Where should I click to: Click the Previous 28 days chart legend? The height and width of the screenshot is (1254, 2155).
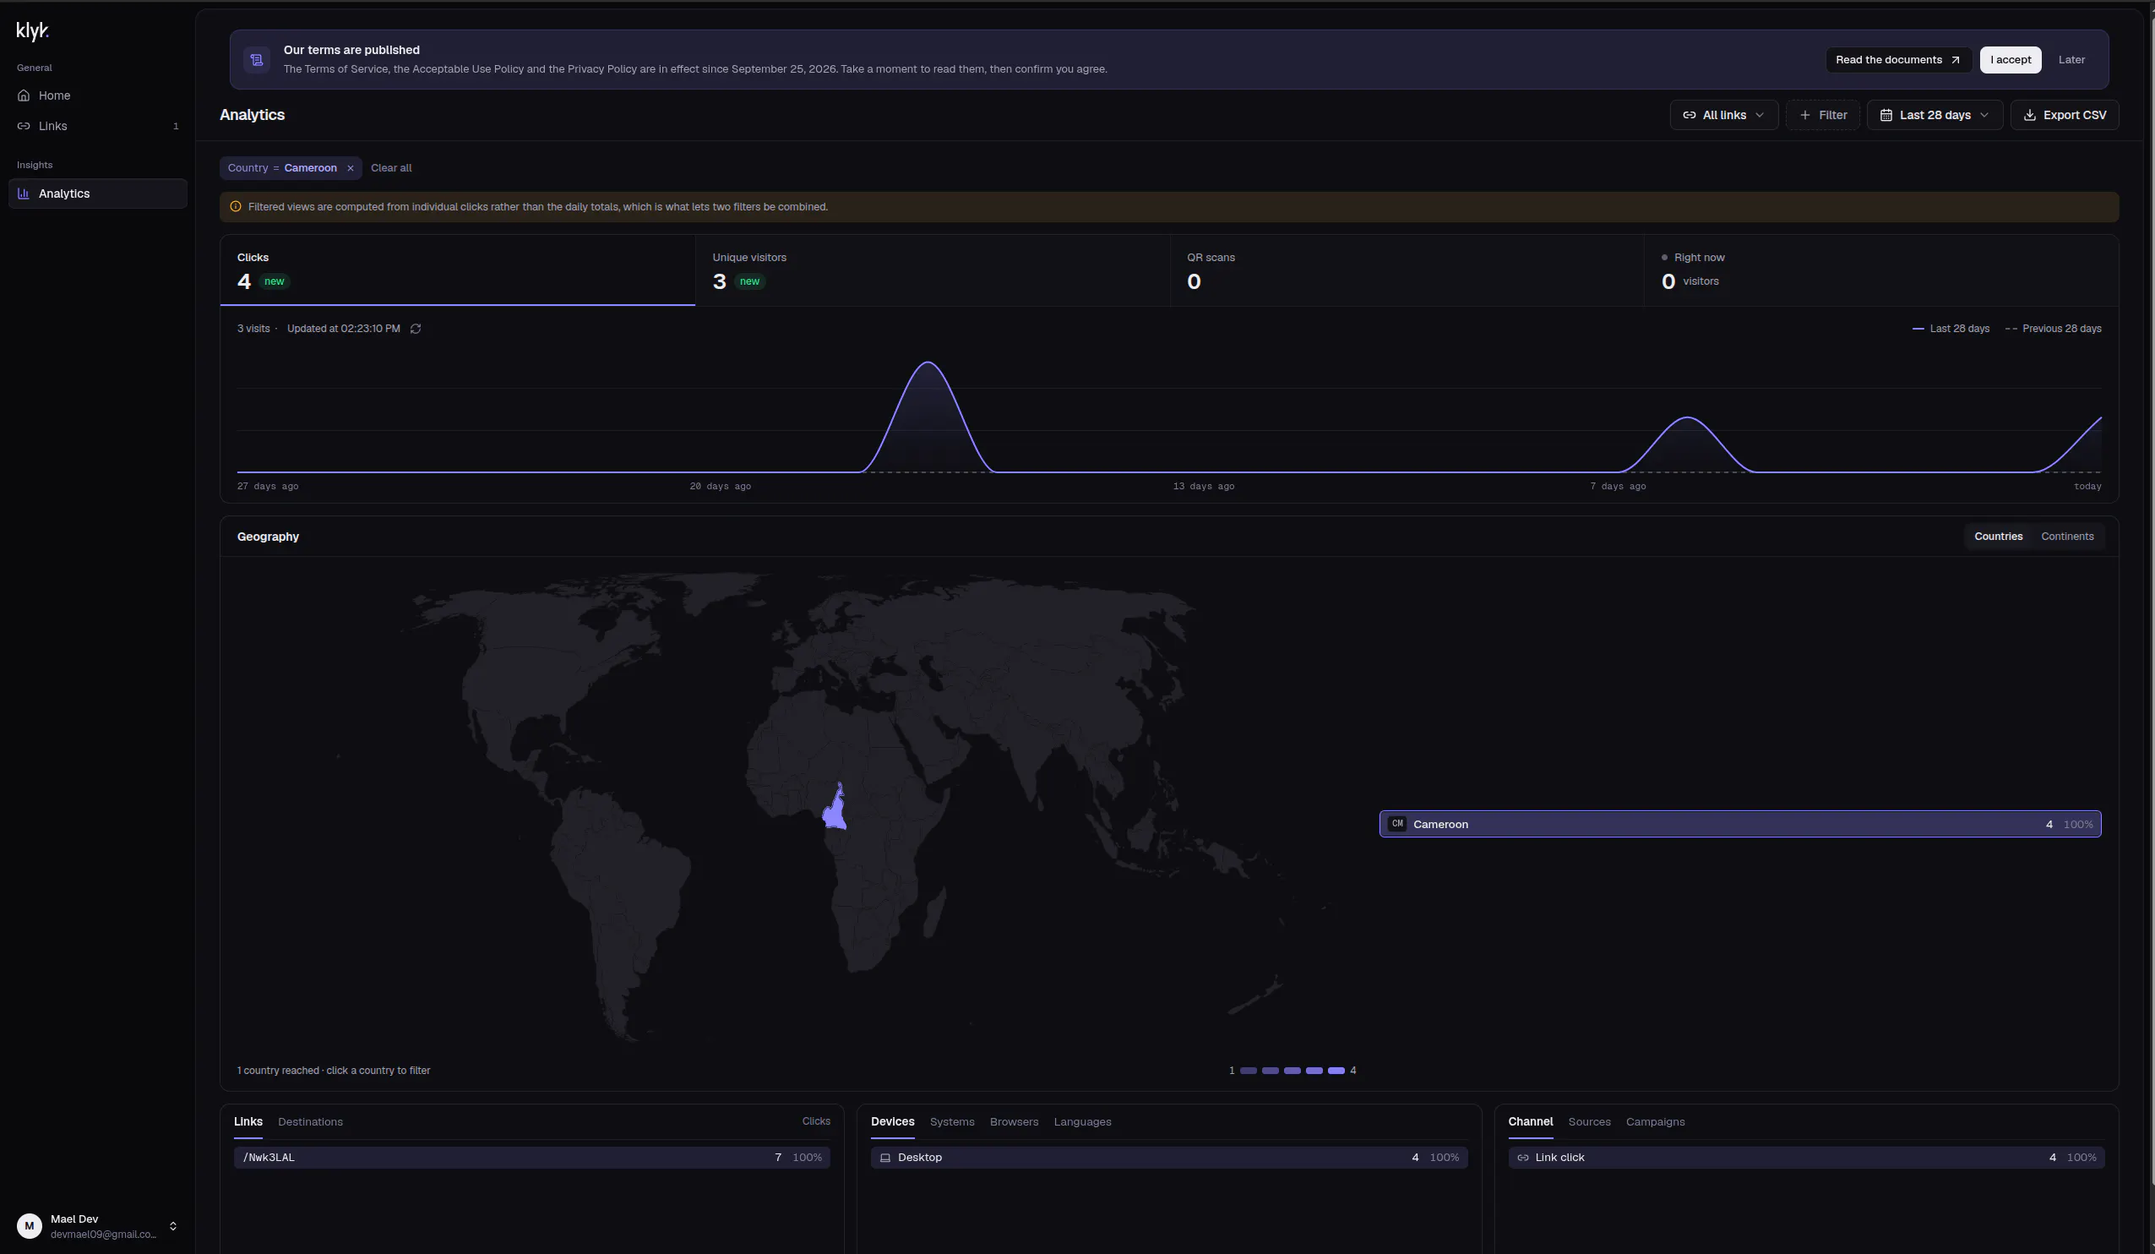point(2054,329)
